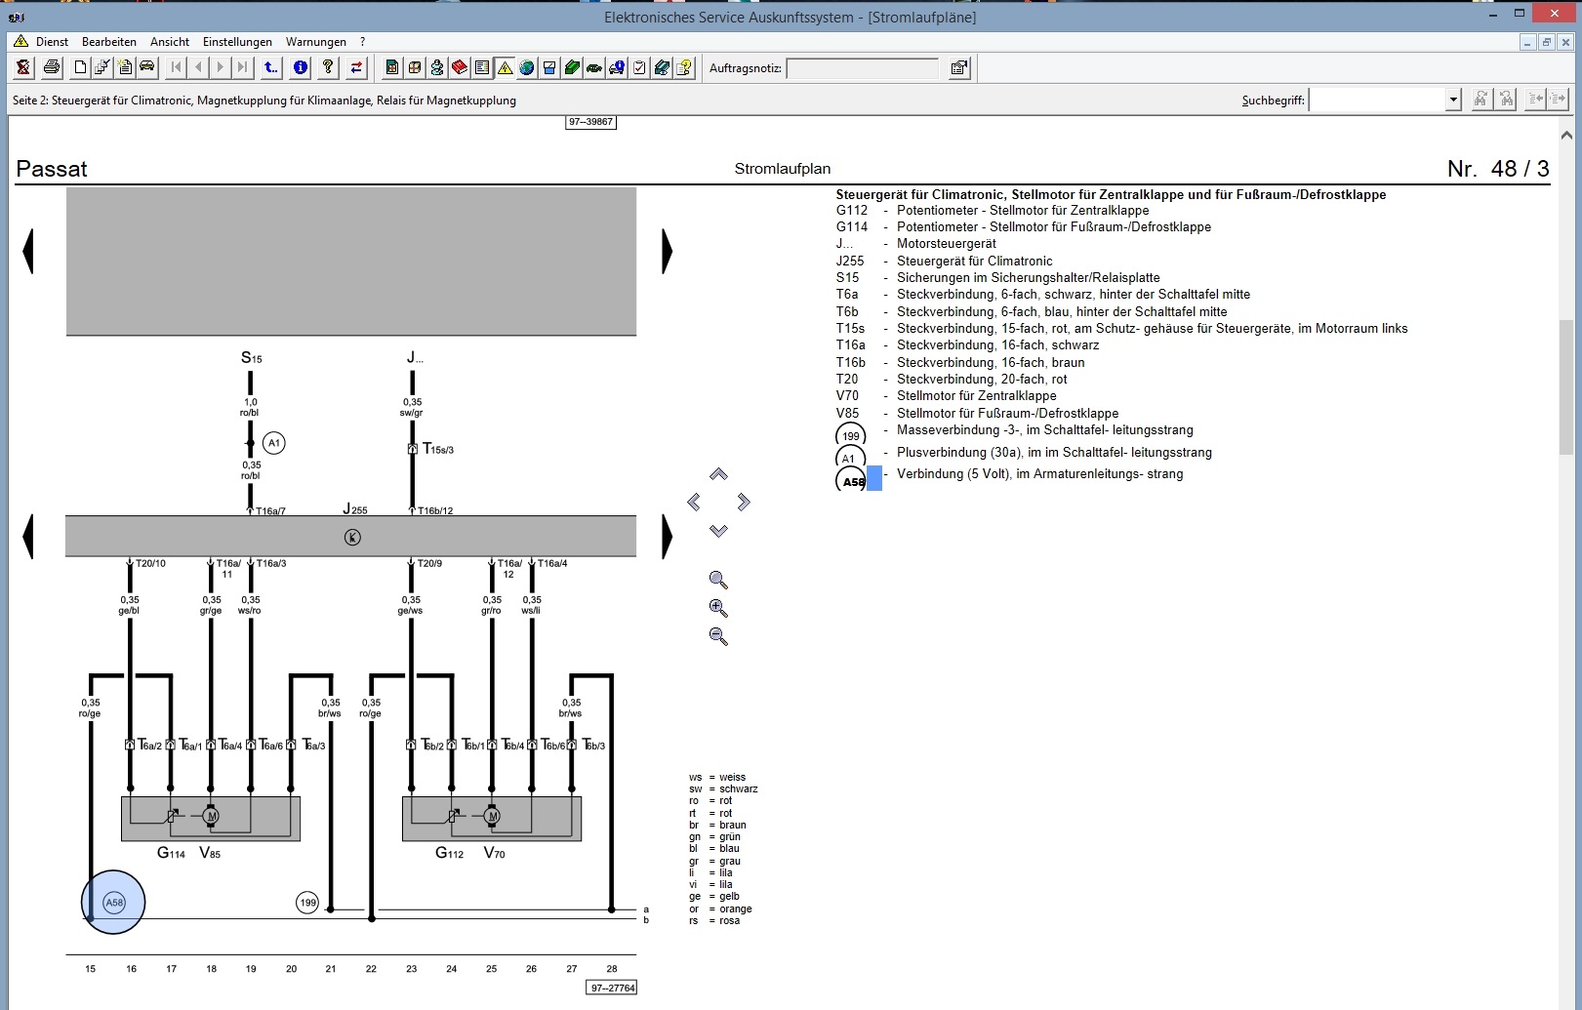Image resolution: width=1582 pixels, height=1010 pixels.
Task: Click the 'Nr. 48 / 3' page number
Action: [x=1498, y=169]
